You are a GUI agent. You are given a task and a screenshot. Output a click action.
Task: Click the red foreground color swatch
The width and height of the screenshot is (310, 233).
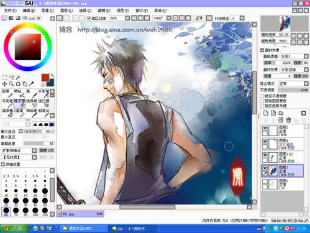[x=45, y=78]
